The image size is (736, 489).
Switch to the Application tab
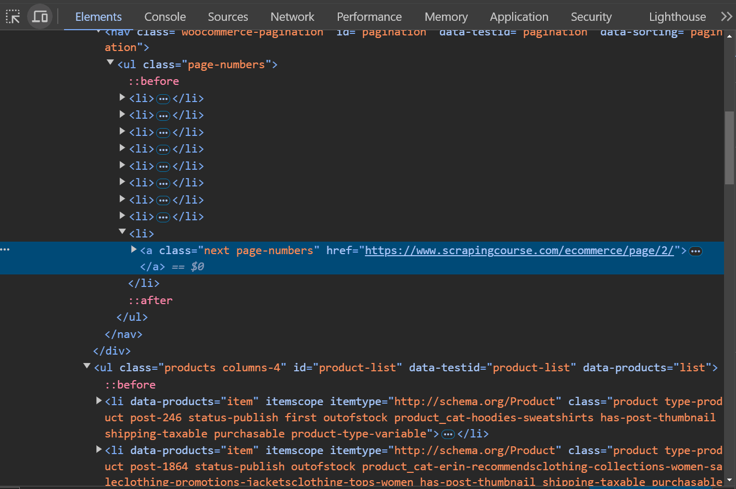pos(519,17)
